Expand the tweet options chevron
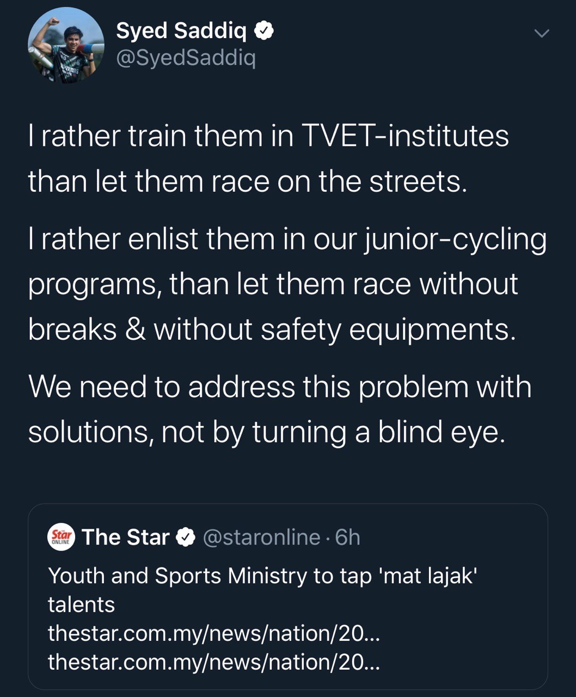This screenshot has height=697, width=576. point(541,34)
